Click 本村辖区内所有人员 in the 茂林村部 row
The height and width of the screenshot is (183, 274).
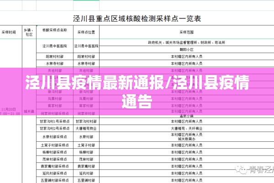tap(187, 159)
